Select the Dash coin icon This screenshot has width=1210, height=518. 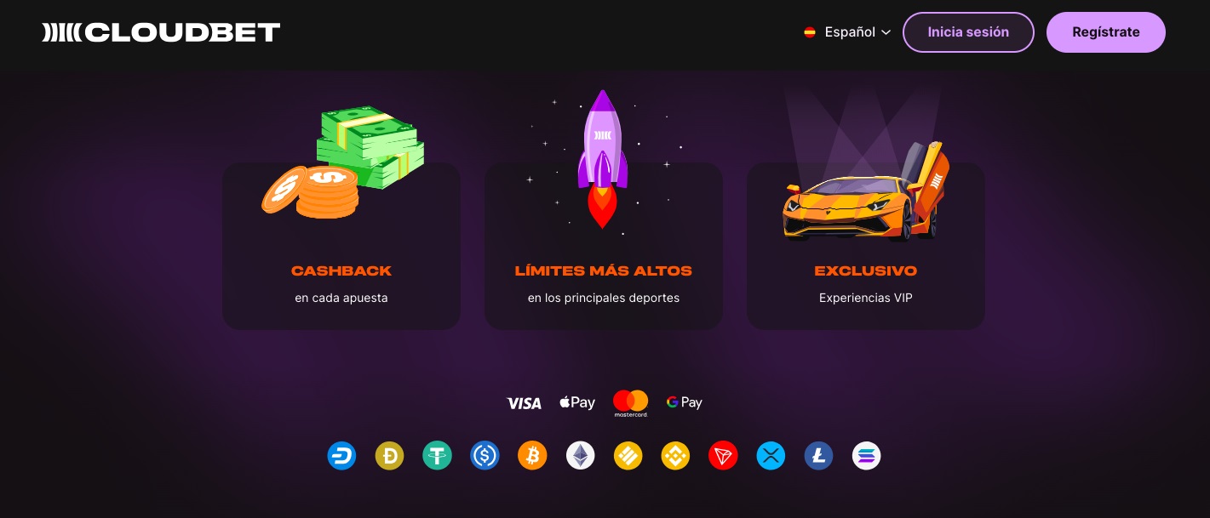(x=341, y=456)
